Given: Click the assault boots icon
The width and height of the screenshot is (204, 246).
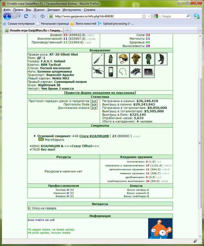Looking at the screenshot, I should (161, 59).
